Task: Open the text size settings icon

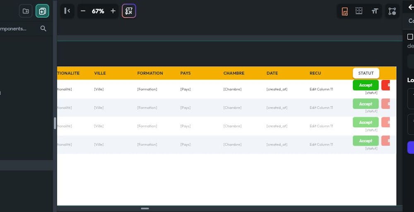Action: (375, 11)
